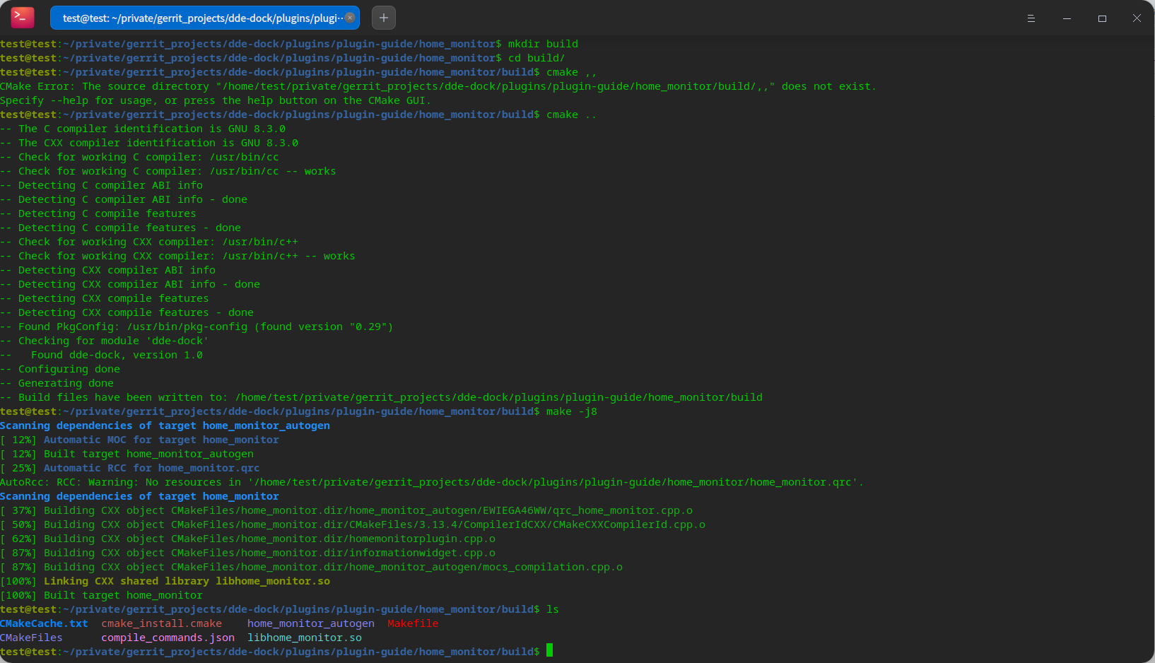Click home_monitor_autogen in the ls output
Screen dimensions: 1155x663
310,623
